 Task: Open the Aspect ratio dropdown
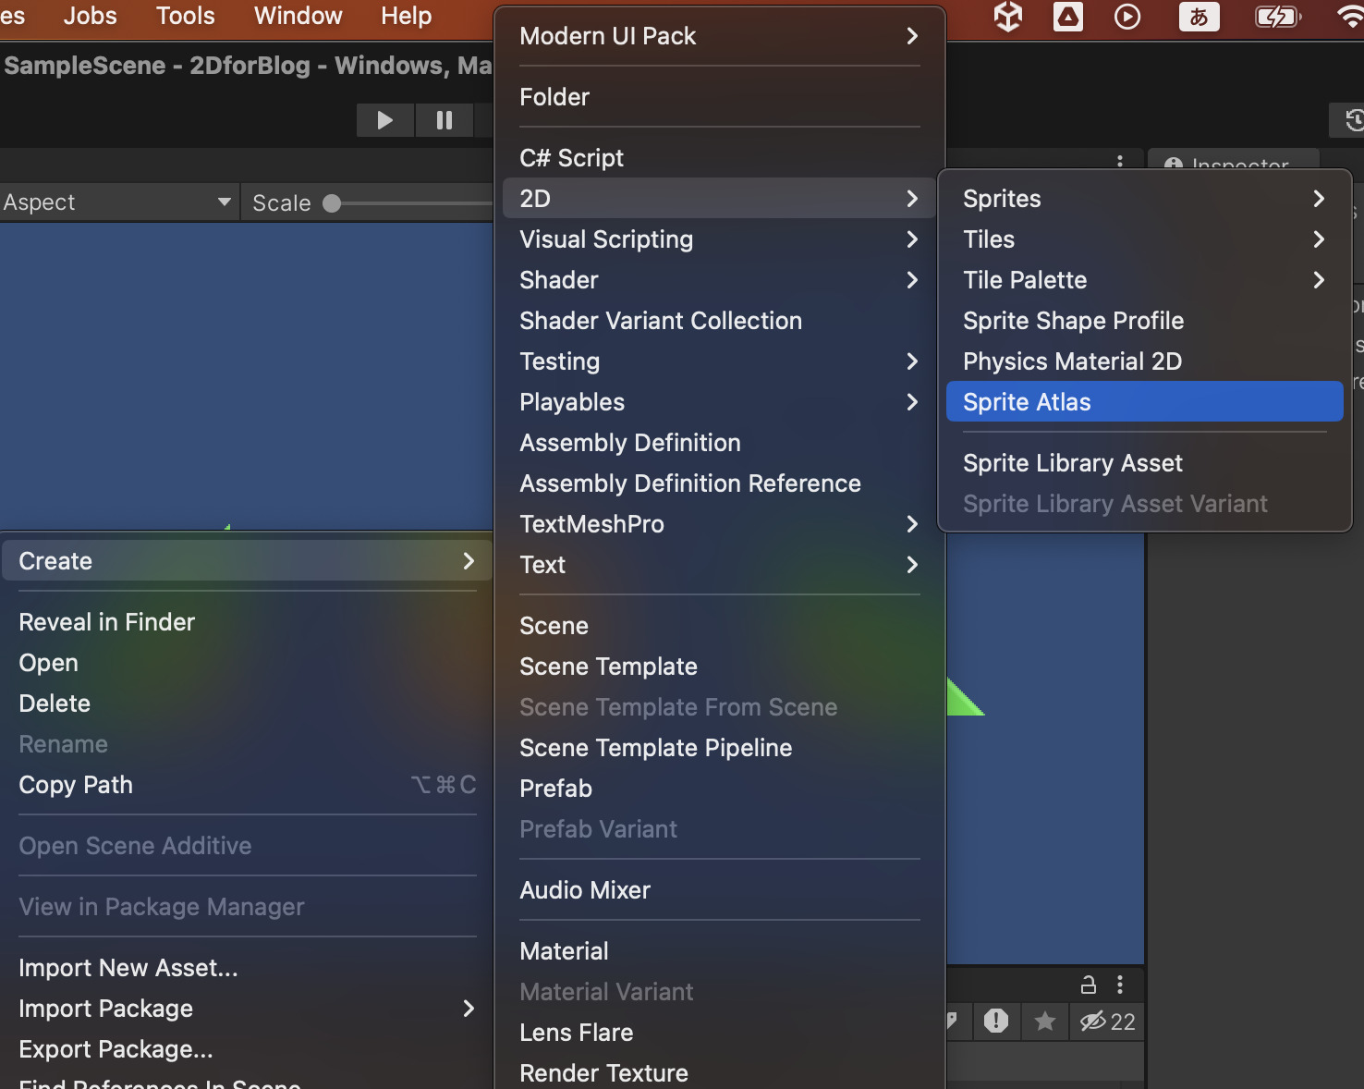point(117,202)
